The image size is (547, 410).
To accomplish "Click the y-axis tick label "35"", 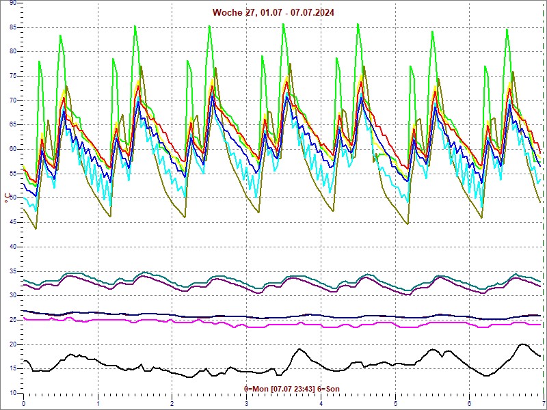I will click(13, 271).
